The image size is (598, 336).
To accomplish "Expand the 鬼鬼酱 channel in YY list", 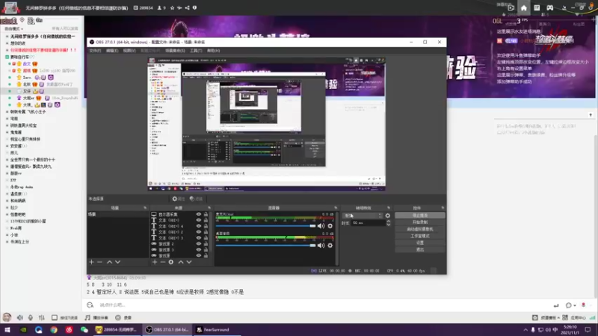I will (x=7, y=132).
